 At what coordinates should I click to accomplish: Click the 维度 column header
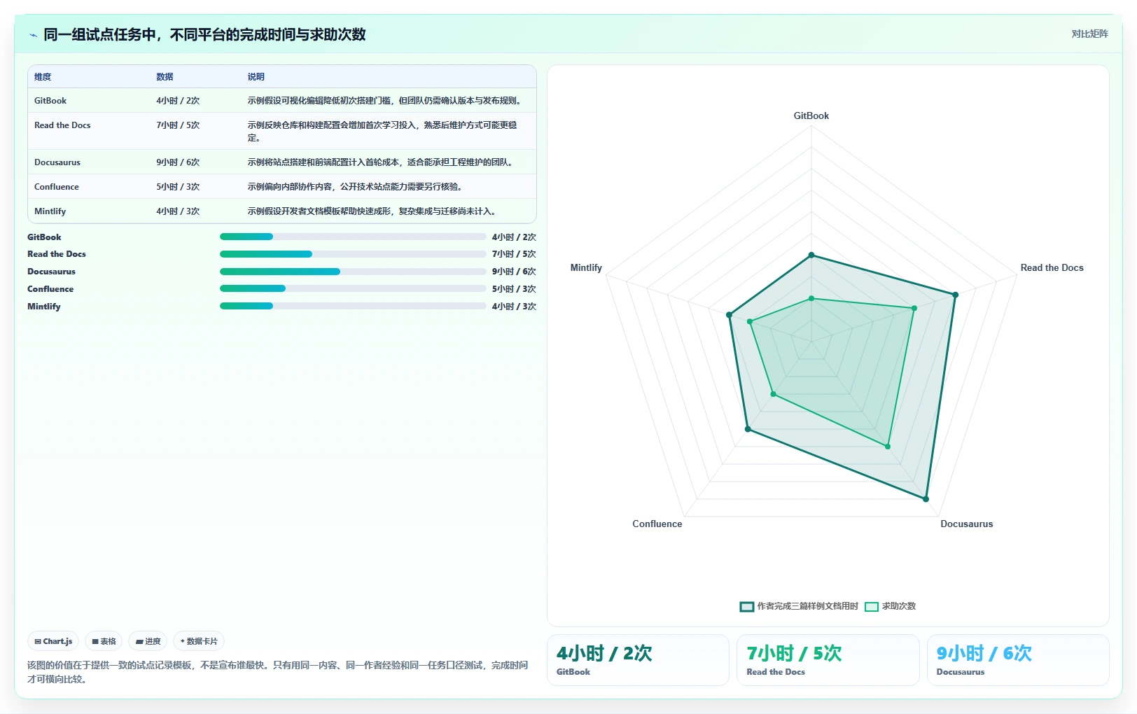43,77
